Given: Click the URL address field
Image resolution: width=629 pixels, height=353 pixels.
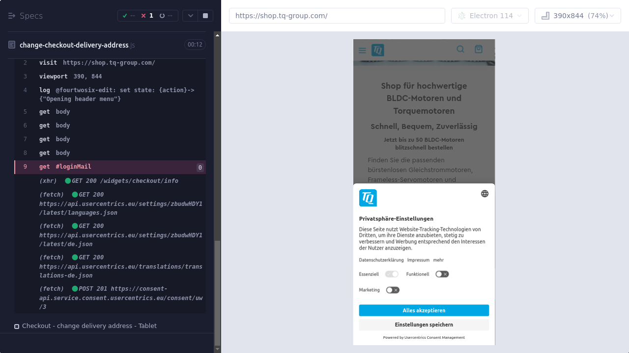Looking at the screenshot, I should click(x=337, y=16).
